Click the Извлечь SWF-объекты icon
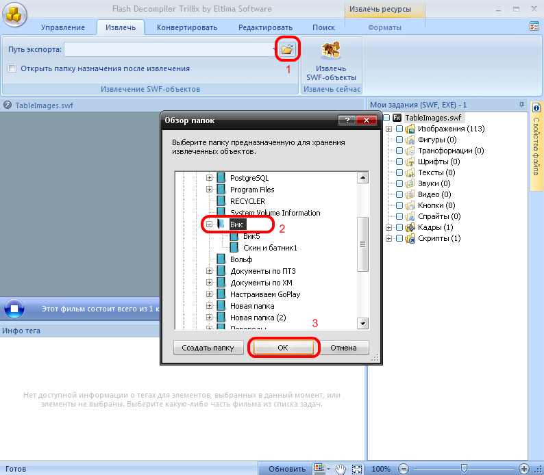Screen dimensions: 544x475 331,51
